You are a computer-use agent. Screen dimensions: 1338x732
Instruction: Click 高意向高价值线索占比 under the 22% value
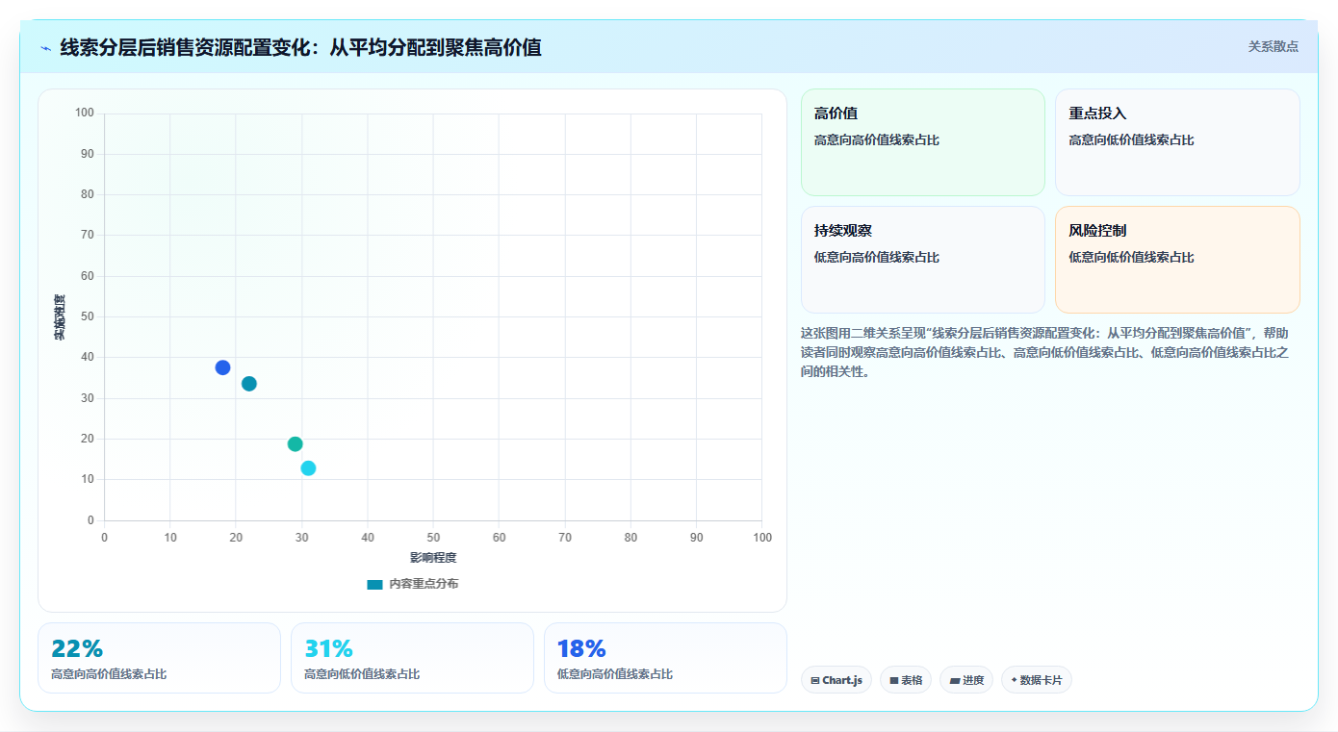tap(109, 674)
